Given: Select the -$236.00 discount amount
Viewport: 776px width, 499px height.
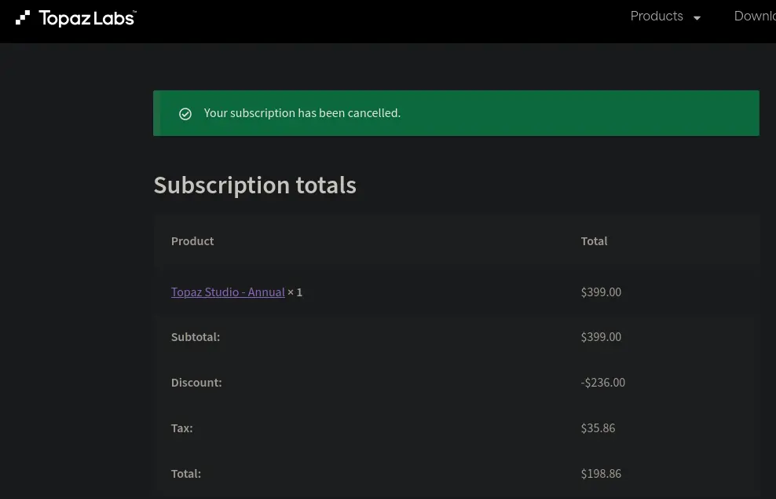Looking at the screenshot, I should [x=603, y=383].
